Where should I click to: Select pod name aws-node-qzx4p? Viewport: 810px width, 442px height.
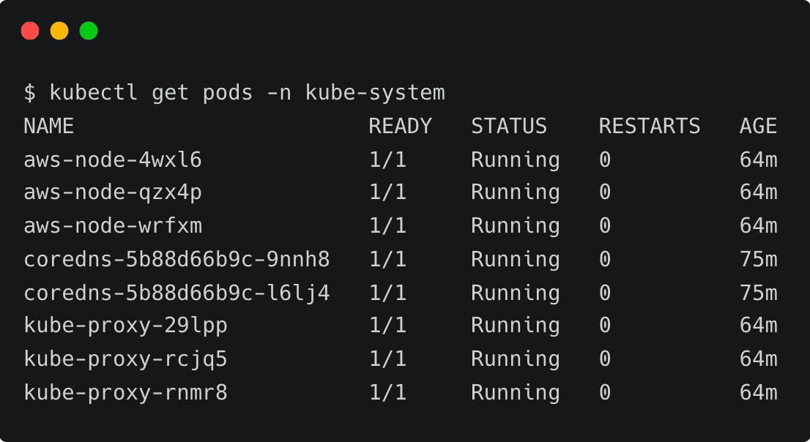113,192
